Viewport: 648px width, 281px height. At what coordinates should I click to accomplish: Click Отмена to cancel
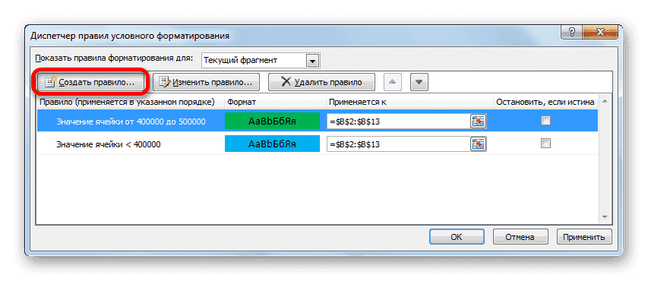coord(520,237)
